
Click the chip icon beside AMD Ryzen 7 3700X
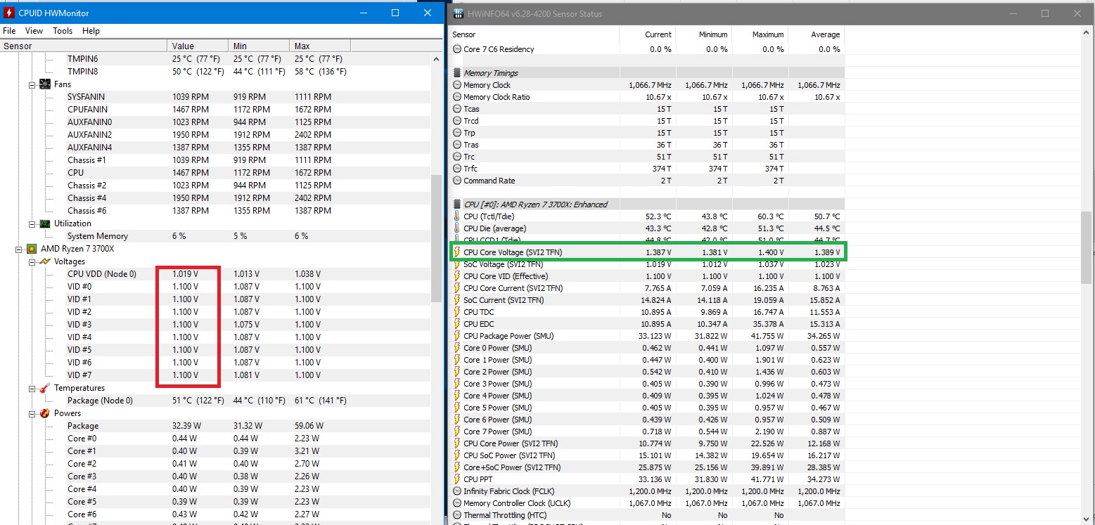point(32,249)
